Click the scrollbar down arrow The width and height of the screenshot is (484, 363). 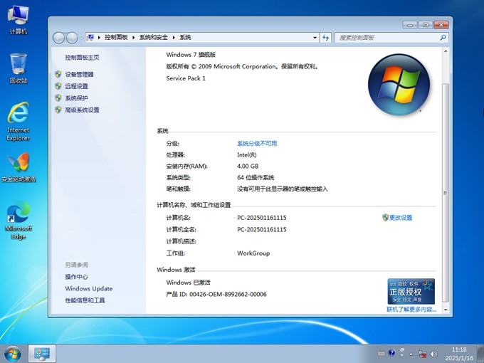(446, 310)
